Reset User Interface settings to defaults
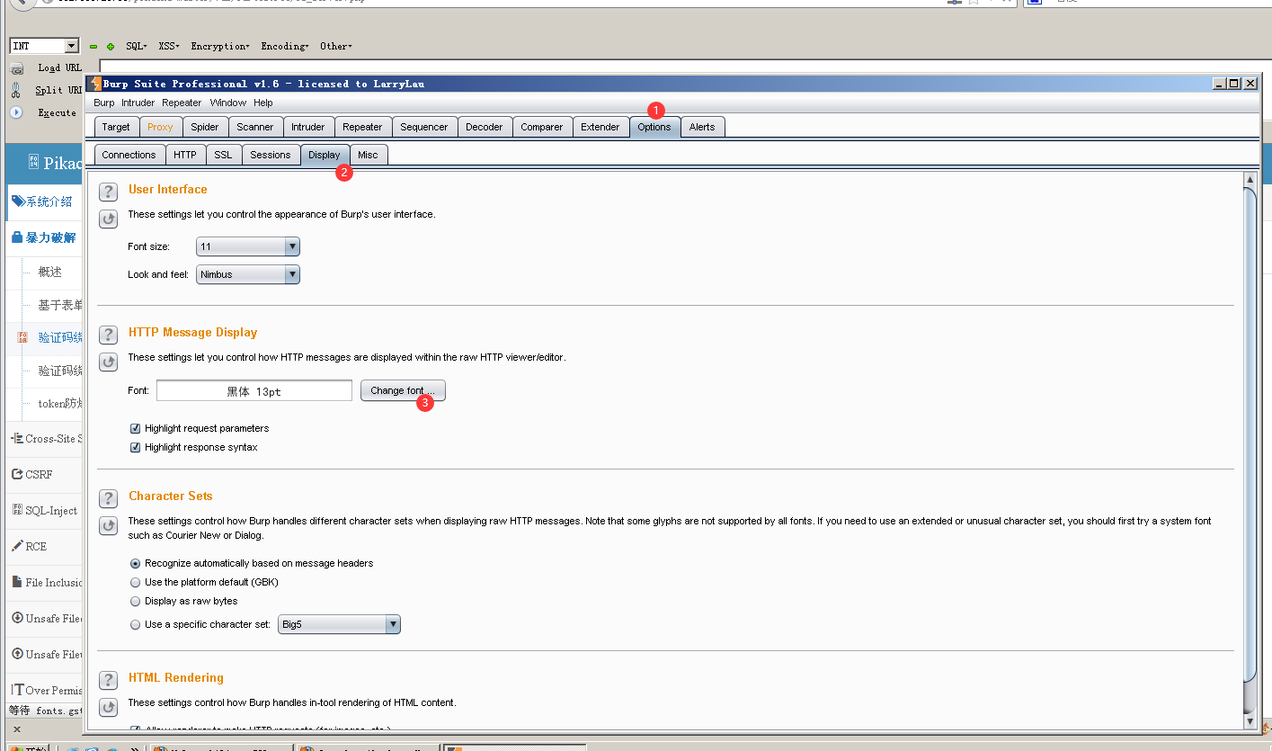1272x751 pixels. click(108, 219)
